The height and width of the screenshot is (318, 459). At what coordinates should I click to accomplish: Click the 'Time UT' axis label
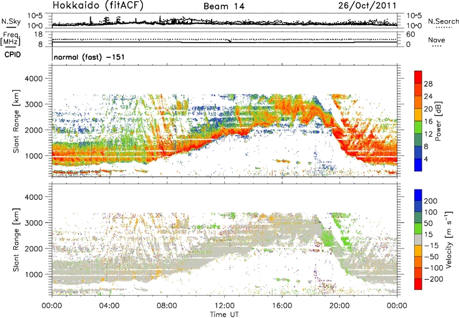[224, 314]
